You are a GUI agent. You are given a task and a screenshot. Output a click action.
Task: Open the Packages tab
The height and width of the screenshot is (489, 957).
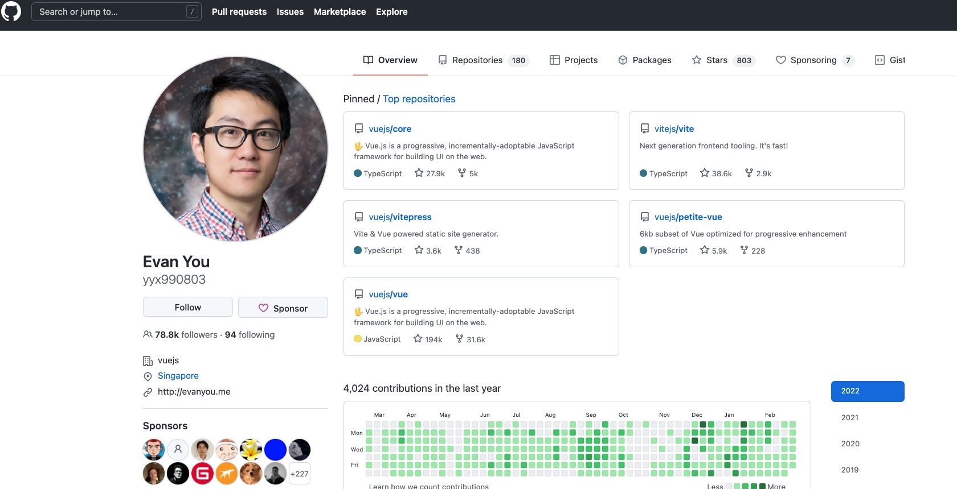click(x=645, y=60)
